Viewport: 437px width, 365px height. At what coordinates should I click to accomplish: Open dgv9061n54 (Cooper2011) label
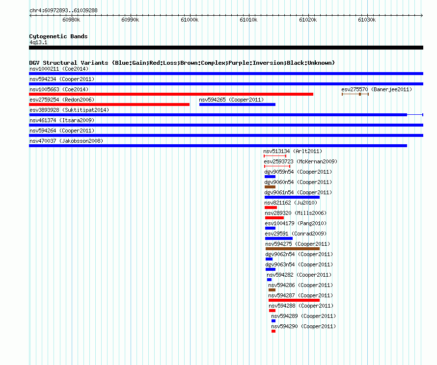click(298, 192)
